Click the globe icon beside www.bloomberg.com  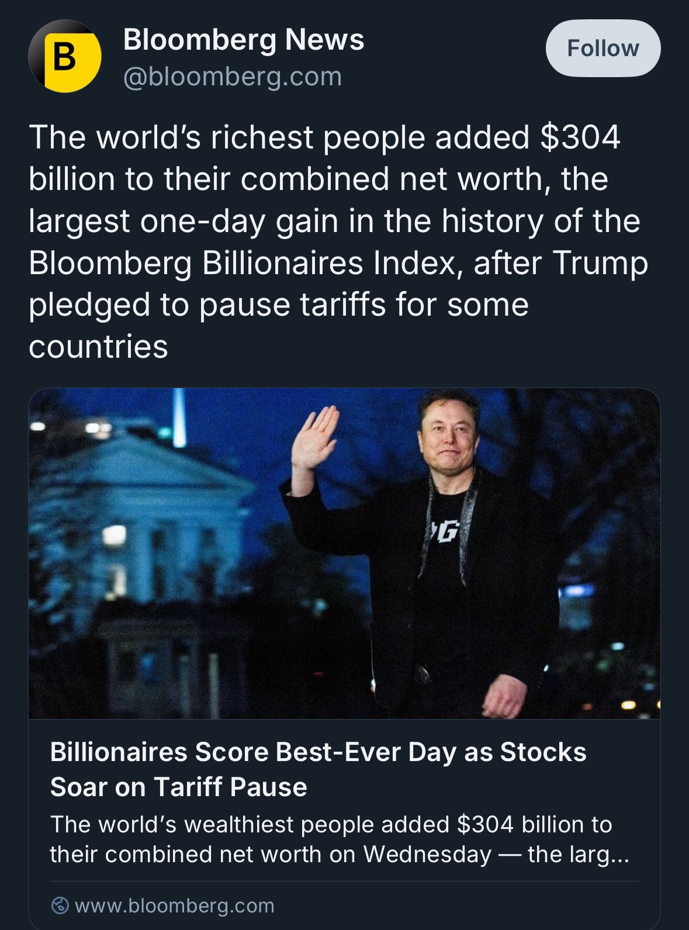click(59, 905)
